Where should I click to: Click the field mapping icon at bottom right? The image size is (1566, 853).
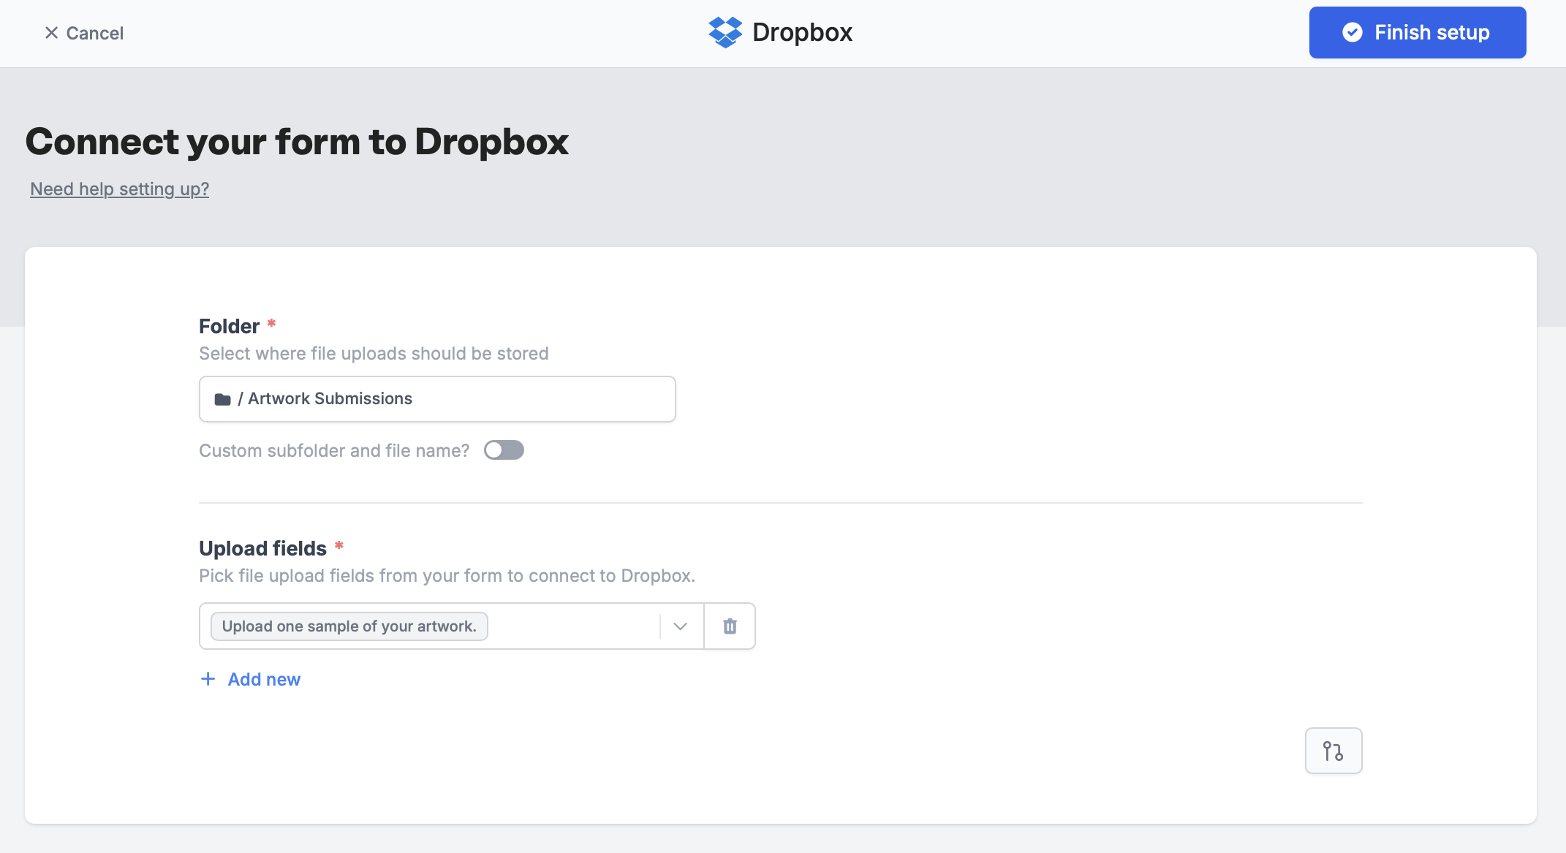[1334, 751]
